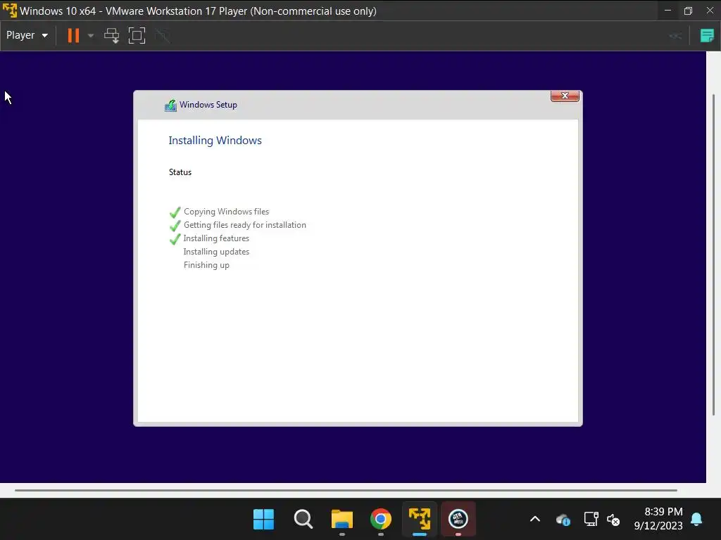Click the muted volume tray icon
The width and height of the screenshot is (721, 540).
pyautogui.click(x=613, y=520)
